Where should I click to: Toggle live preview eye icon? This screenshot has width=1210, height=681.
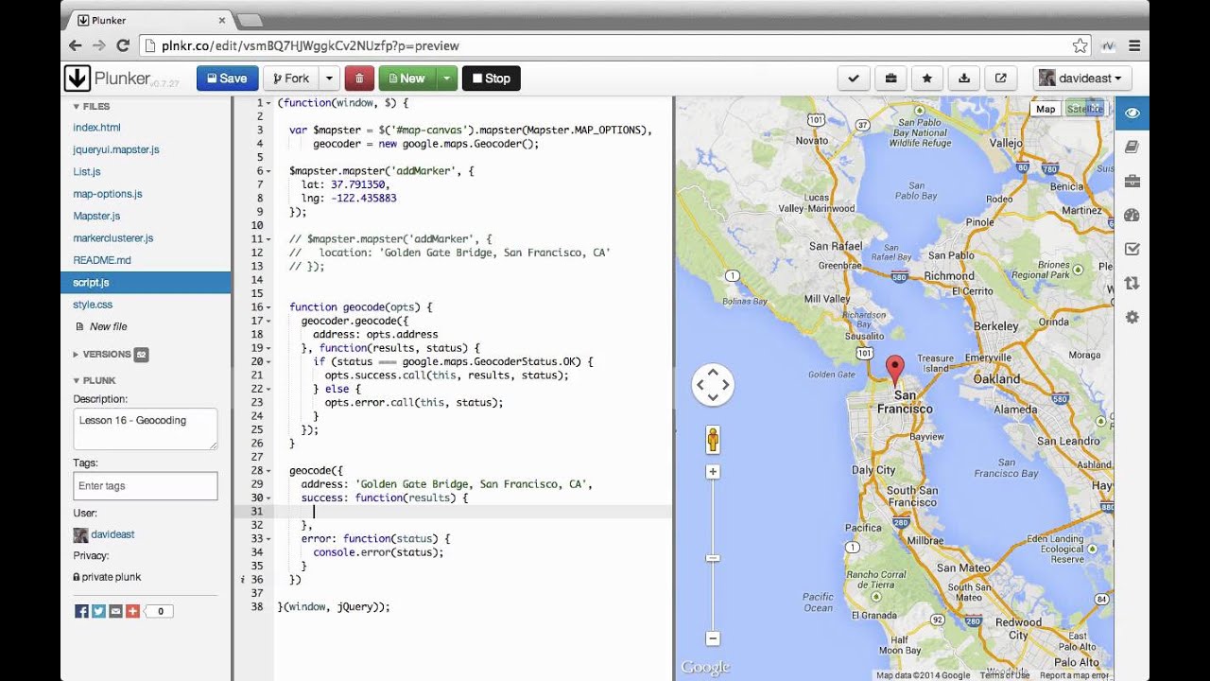click(1132, 113)
